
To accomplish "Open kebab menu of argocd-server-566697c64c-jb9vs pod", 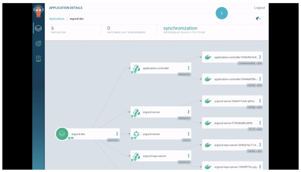I will [260, 101].
